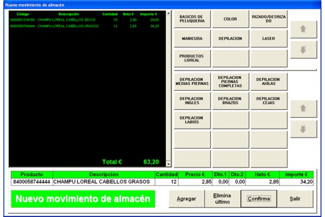Image resolution: width=325 pixels, height=217 pixels.
Task: Pick DEPILACION MEDIAS PIERNAS item
Action: click(192, 82)
